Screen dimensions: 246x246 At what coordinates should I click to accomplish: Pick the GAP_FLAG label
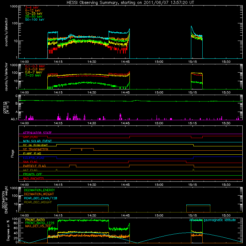point(30,137)
